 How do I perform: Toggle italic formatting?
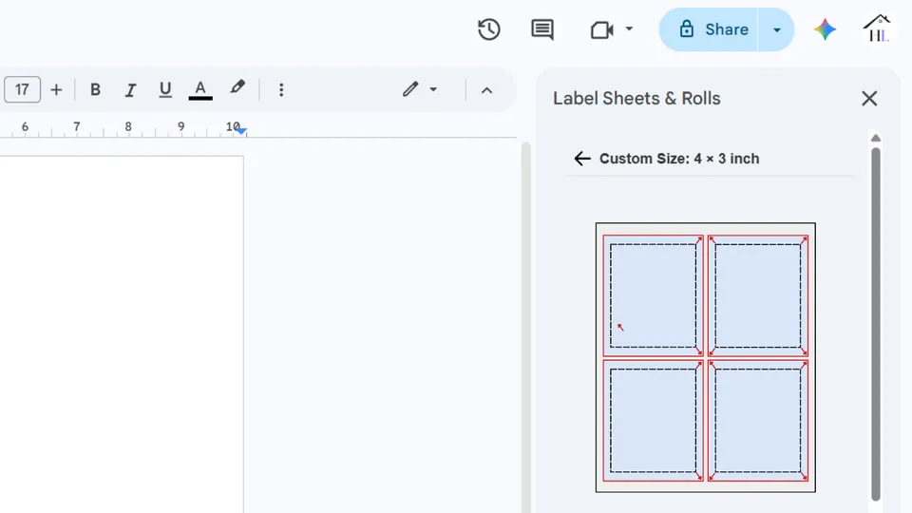tap(130, 89)
